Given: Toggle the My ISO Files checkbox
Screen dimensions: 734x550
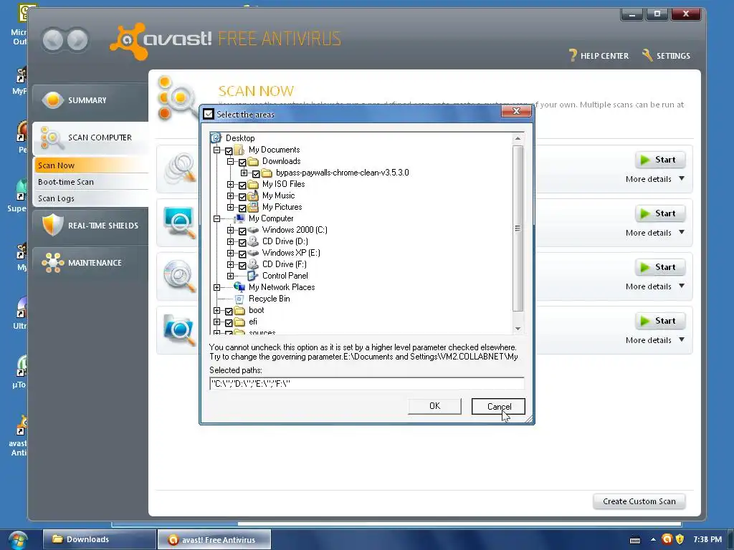Looking at the screenshot, I should [x=242, y=185].
